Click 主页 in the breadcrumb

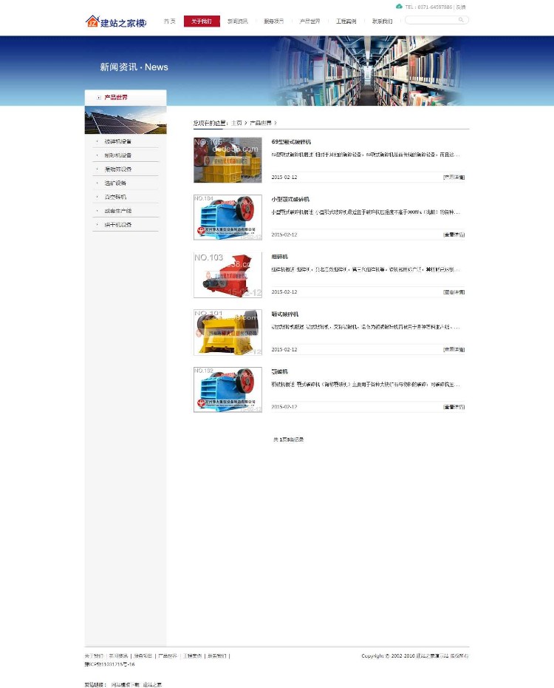pyautogui.click(x=236, y=123)
